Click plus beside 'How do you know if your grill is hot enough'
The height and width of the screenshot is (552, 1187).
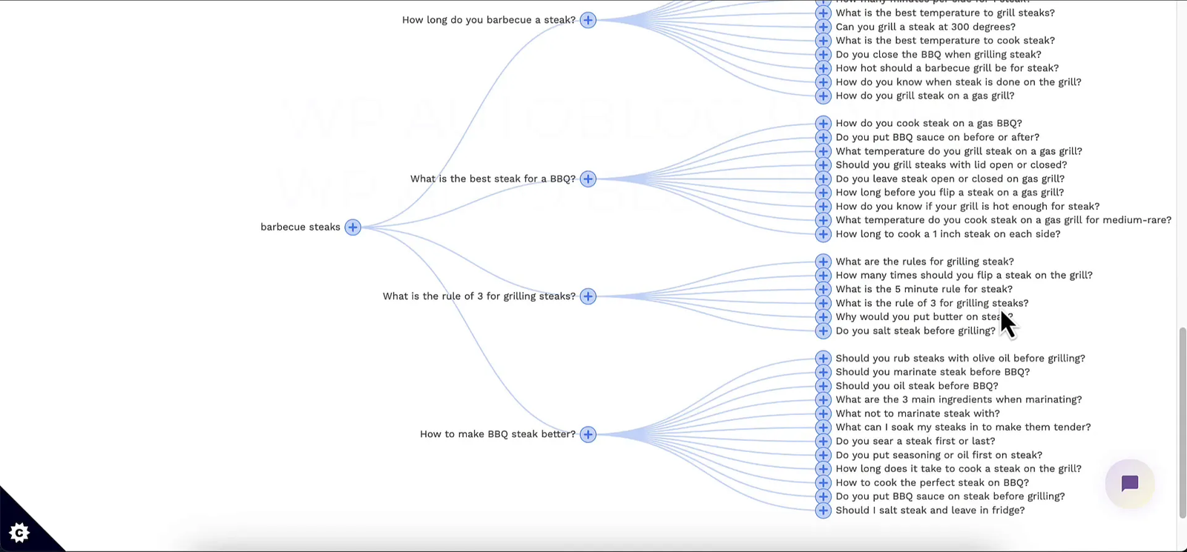click(823, 207)
